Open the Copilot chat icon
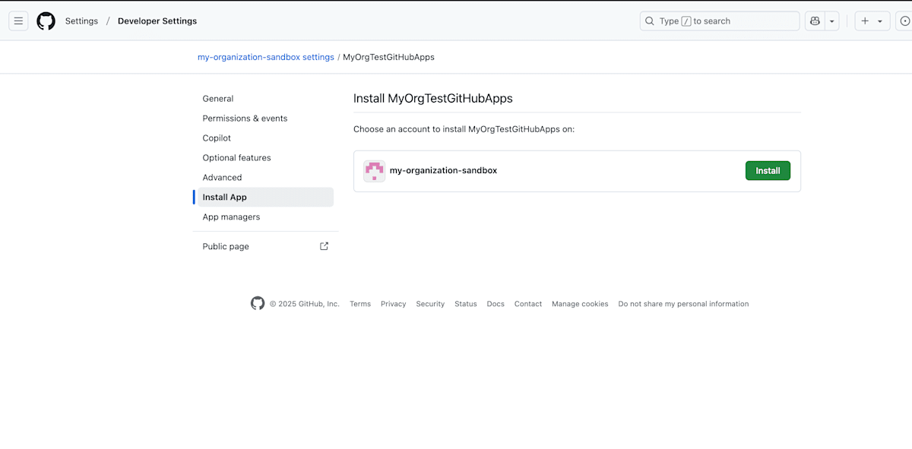 [x=815, y=21]
